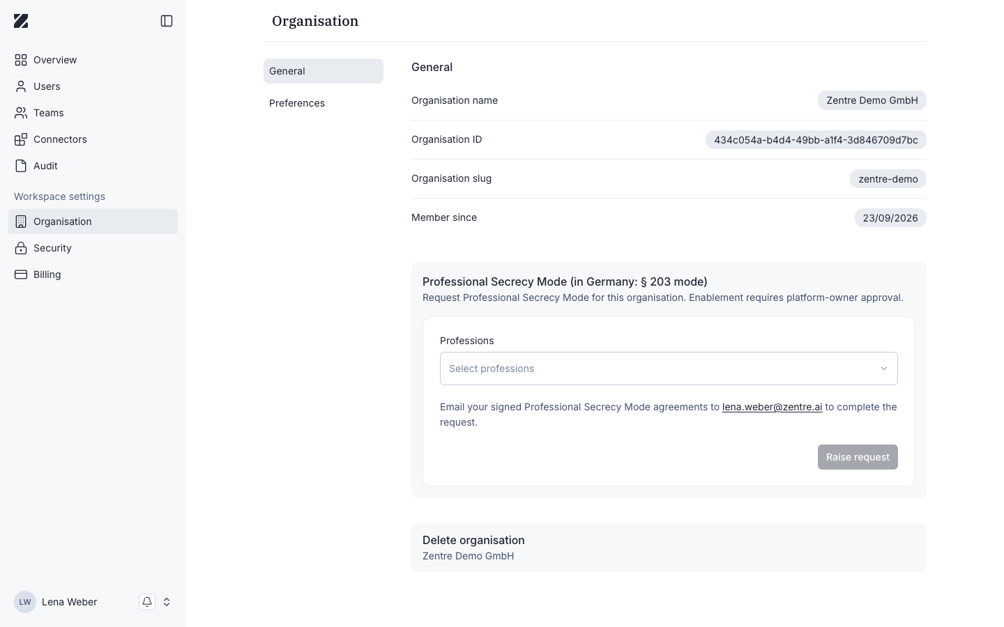Screen dimensions: 1004x627
Task: Click the Organisation page title
Action: point(315,21)
